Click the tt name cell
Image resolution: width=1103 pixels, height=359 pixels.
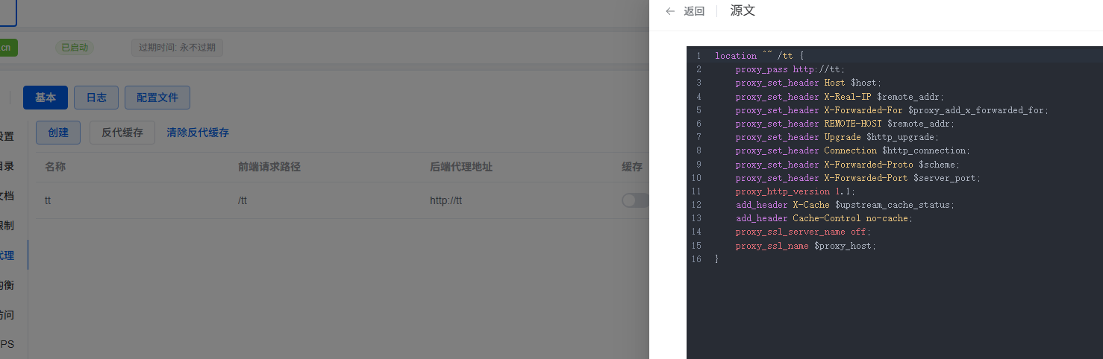(48, 200)
